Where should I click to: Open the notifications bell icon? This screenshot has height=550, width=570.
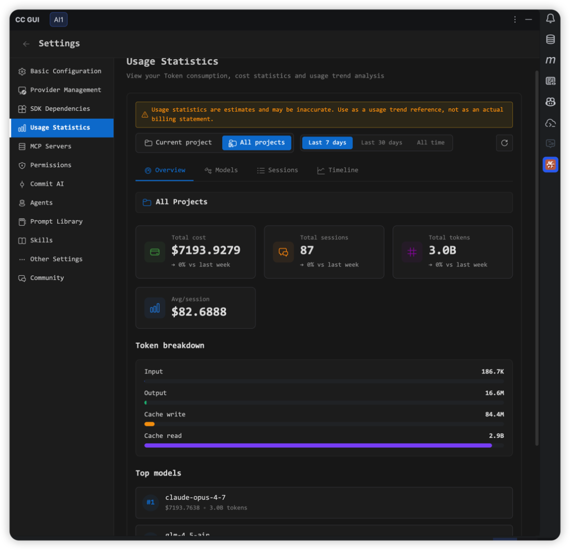(550, 18)
